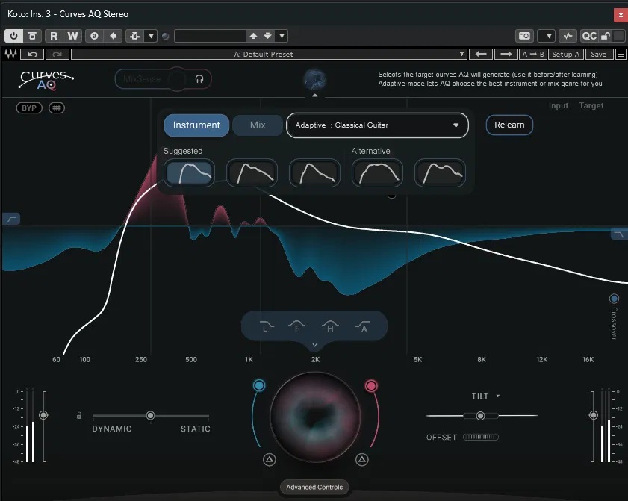Open the side-chain dropdown arrow
The height and width of the screenshot is (501, 628).
coord(151,36)
